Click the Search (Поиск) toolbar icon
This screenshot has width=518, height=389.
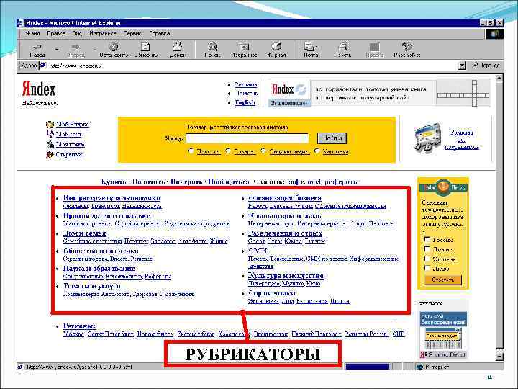tap(212, 46)
